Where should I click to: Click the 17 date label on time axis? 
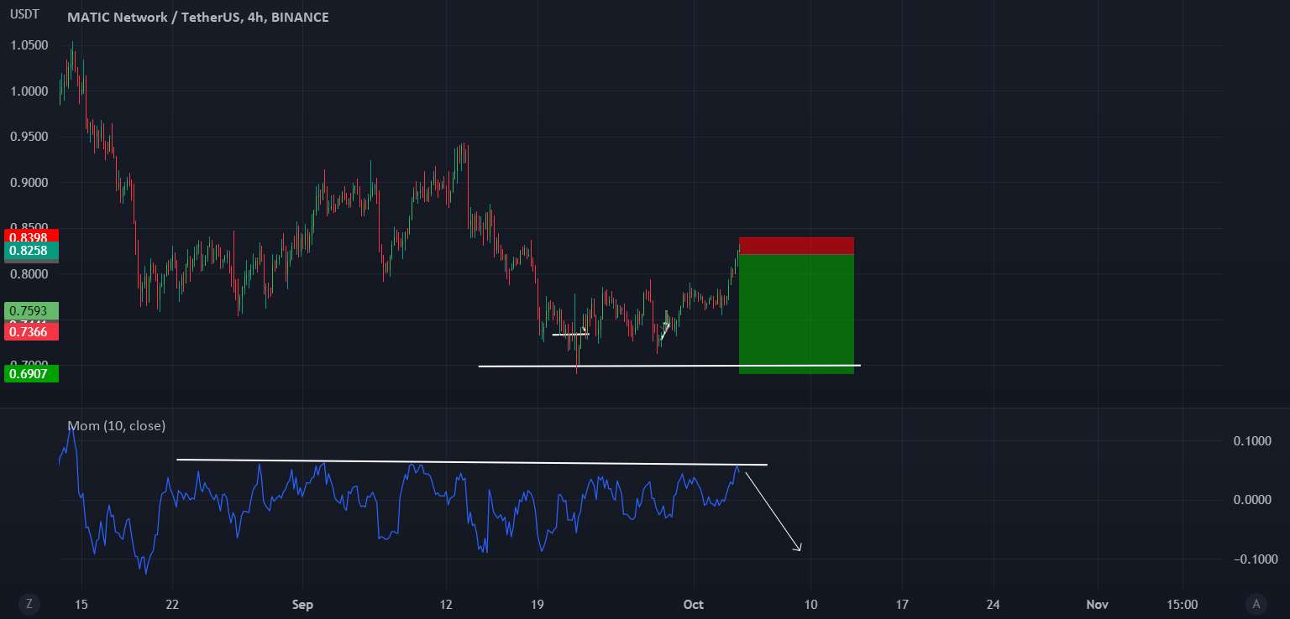point(902,604)
